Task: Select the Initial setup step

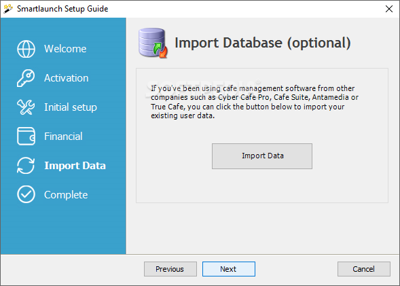Action: click(x=71, y=107)
